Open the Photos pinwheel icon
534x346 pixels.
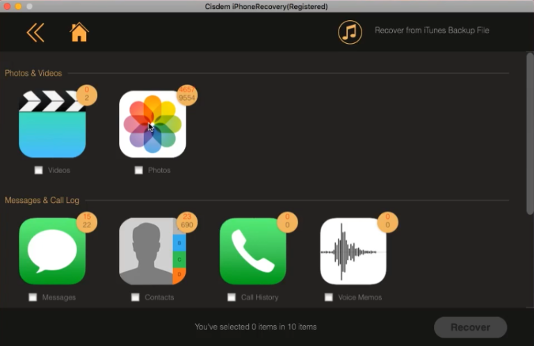tap(152, 124)
